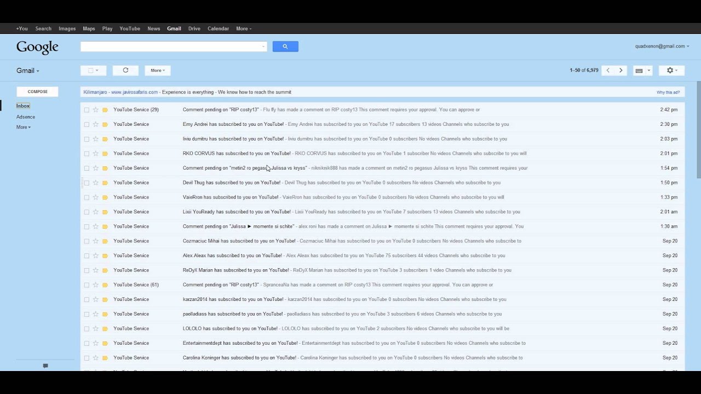Image resolution: width=701 pixels, height=394 pixels.
Task: Go to Images in the Google bar
Action: click(x=67, y=28)
